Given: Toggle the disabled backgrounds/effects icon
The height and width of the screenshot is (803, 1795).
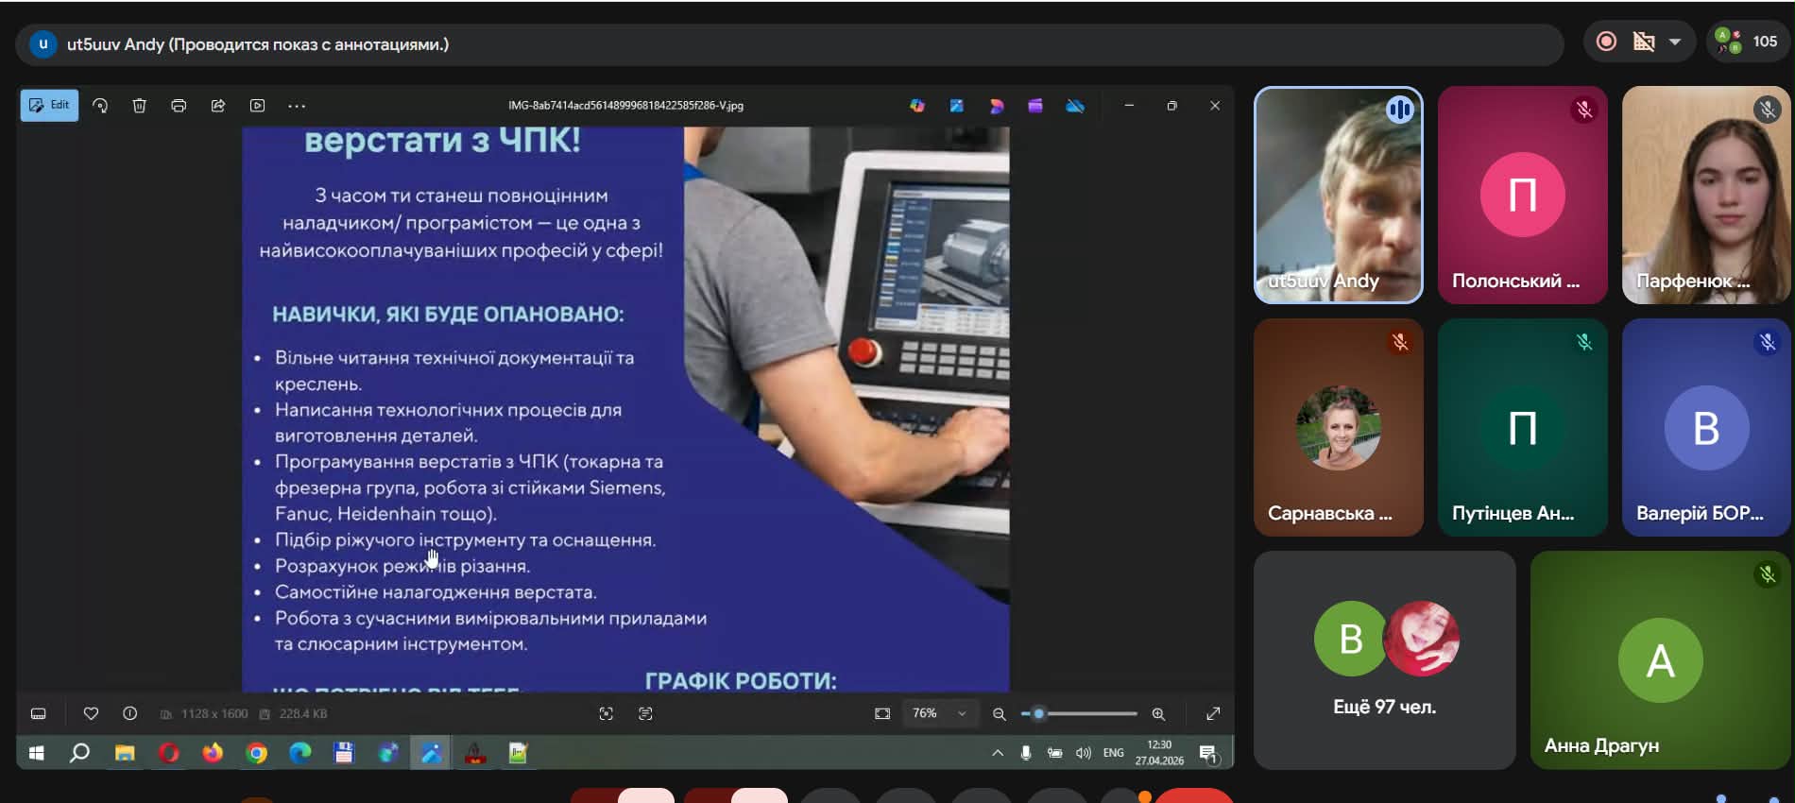Looking at the screenshot, I should click(1644, 42).
